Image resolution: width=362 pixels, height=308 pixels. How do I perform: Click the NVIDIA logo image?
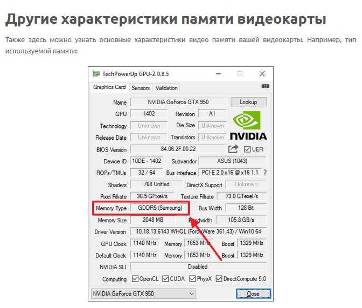(x=248, y=125)
